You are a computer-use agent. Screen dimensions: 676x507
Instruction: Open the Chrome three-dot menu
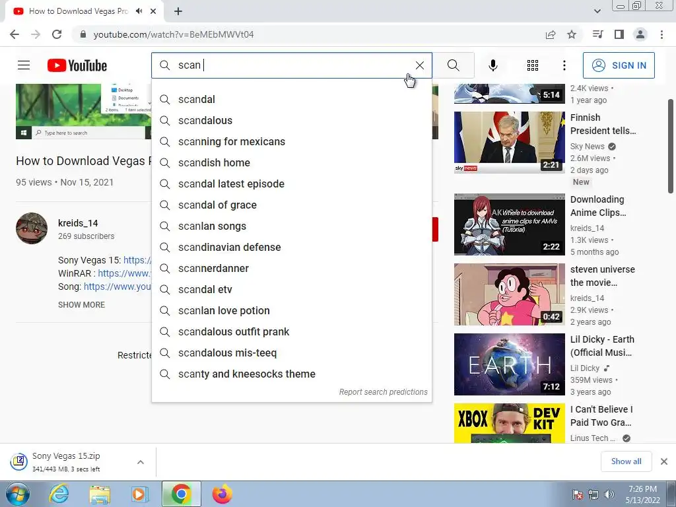tap(661, 34)
